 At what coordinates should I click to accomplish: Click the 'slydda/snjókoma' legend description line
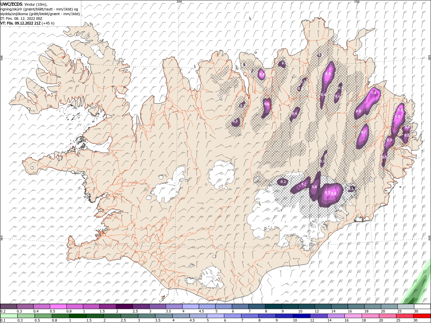click(40, 14)
